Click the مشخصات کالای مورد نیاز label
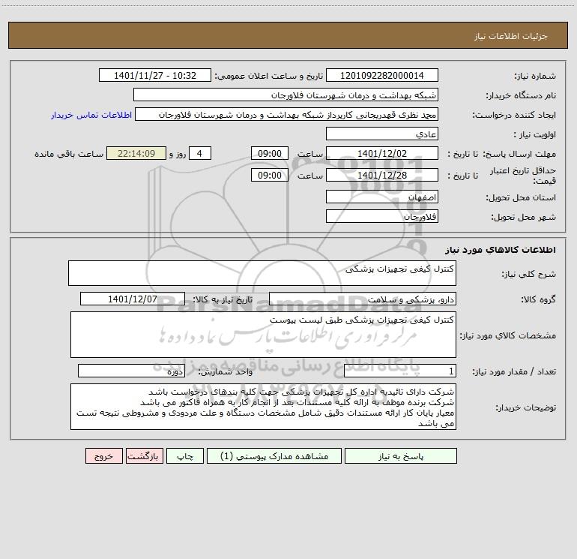Screen dimensions: 577x559 (x=508, y=335)
